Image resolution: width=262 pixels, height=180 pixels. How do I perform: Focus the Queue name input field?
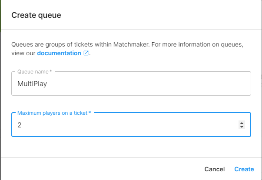click(131, 83)
